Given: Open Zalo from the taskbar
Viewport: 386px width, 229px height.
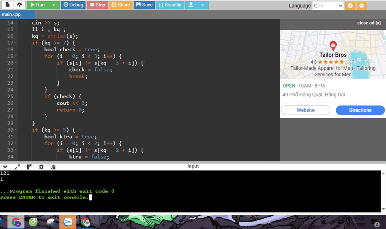Looking at the screenshot, I should pyautogui.click(x=68, y=222).
